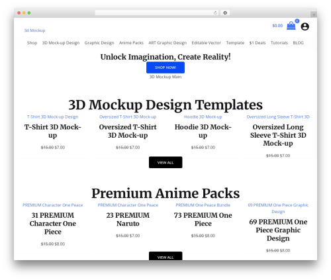
Task: Open 69 PREMIUM One Piece Graphic Design title
Action: [x=278, y=230]
